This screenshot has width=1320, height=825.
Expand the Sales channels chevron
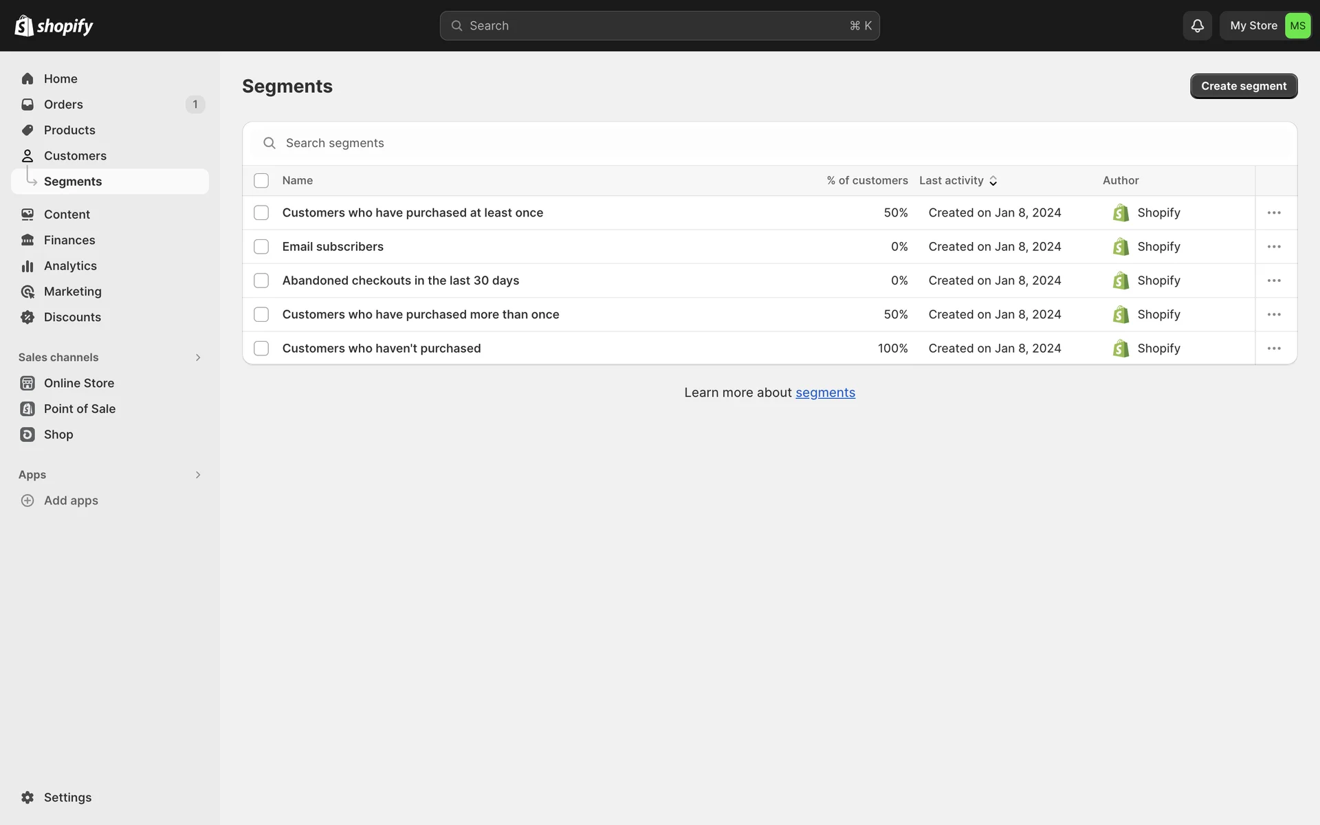[198, 357]
